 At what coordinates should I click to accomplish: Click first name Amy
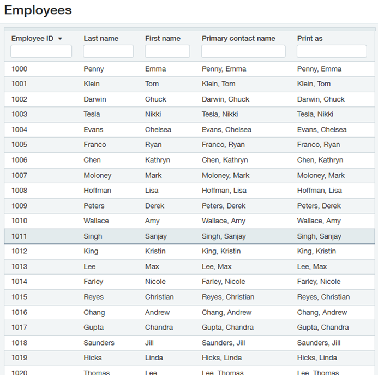click(x=152, y=221)
